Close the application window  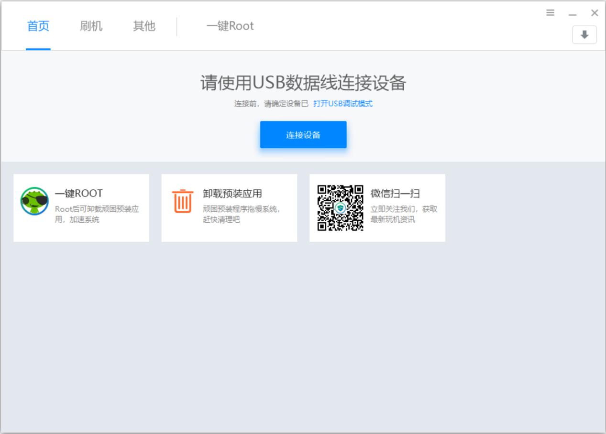(x=595, y=13)
